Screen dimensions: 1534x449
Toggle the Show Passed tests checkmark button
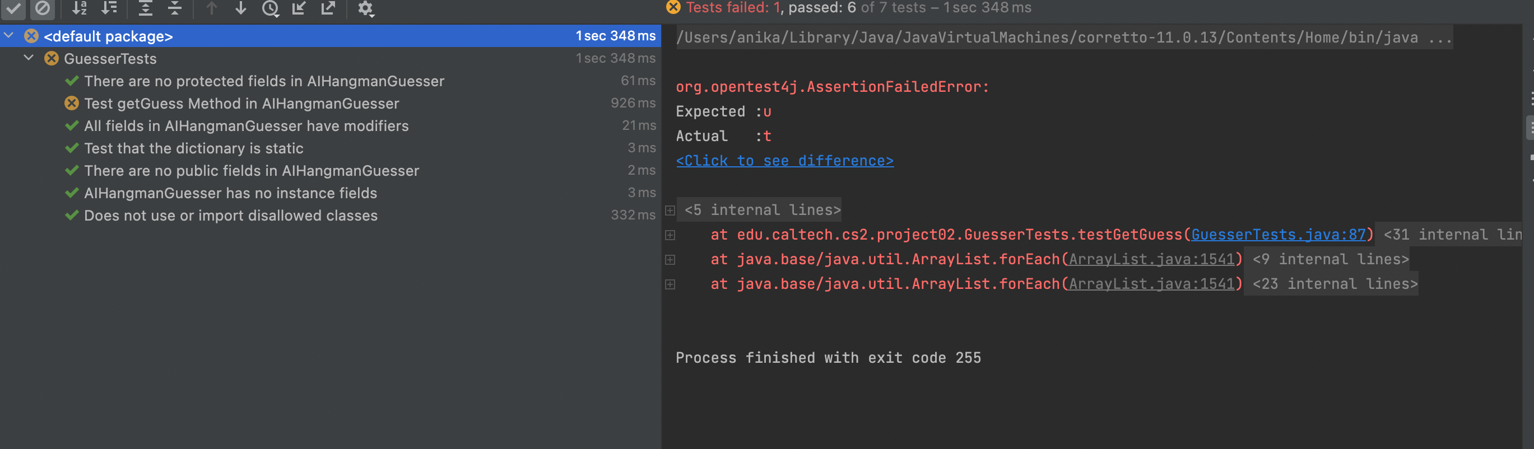click(13, 8)
